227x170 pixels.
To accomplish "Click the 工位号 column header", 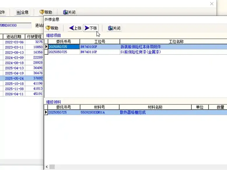I will (100, 42).
